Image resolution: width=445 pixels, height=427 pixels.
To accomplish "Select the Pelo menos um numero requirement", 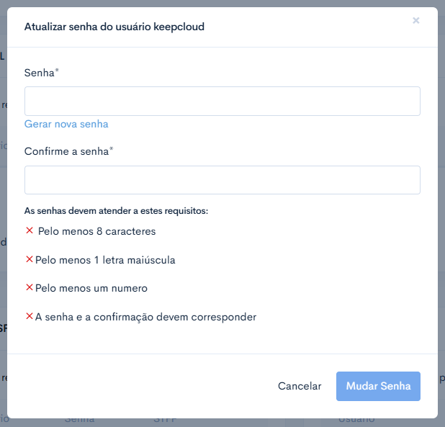I will (91, 288).
